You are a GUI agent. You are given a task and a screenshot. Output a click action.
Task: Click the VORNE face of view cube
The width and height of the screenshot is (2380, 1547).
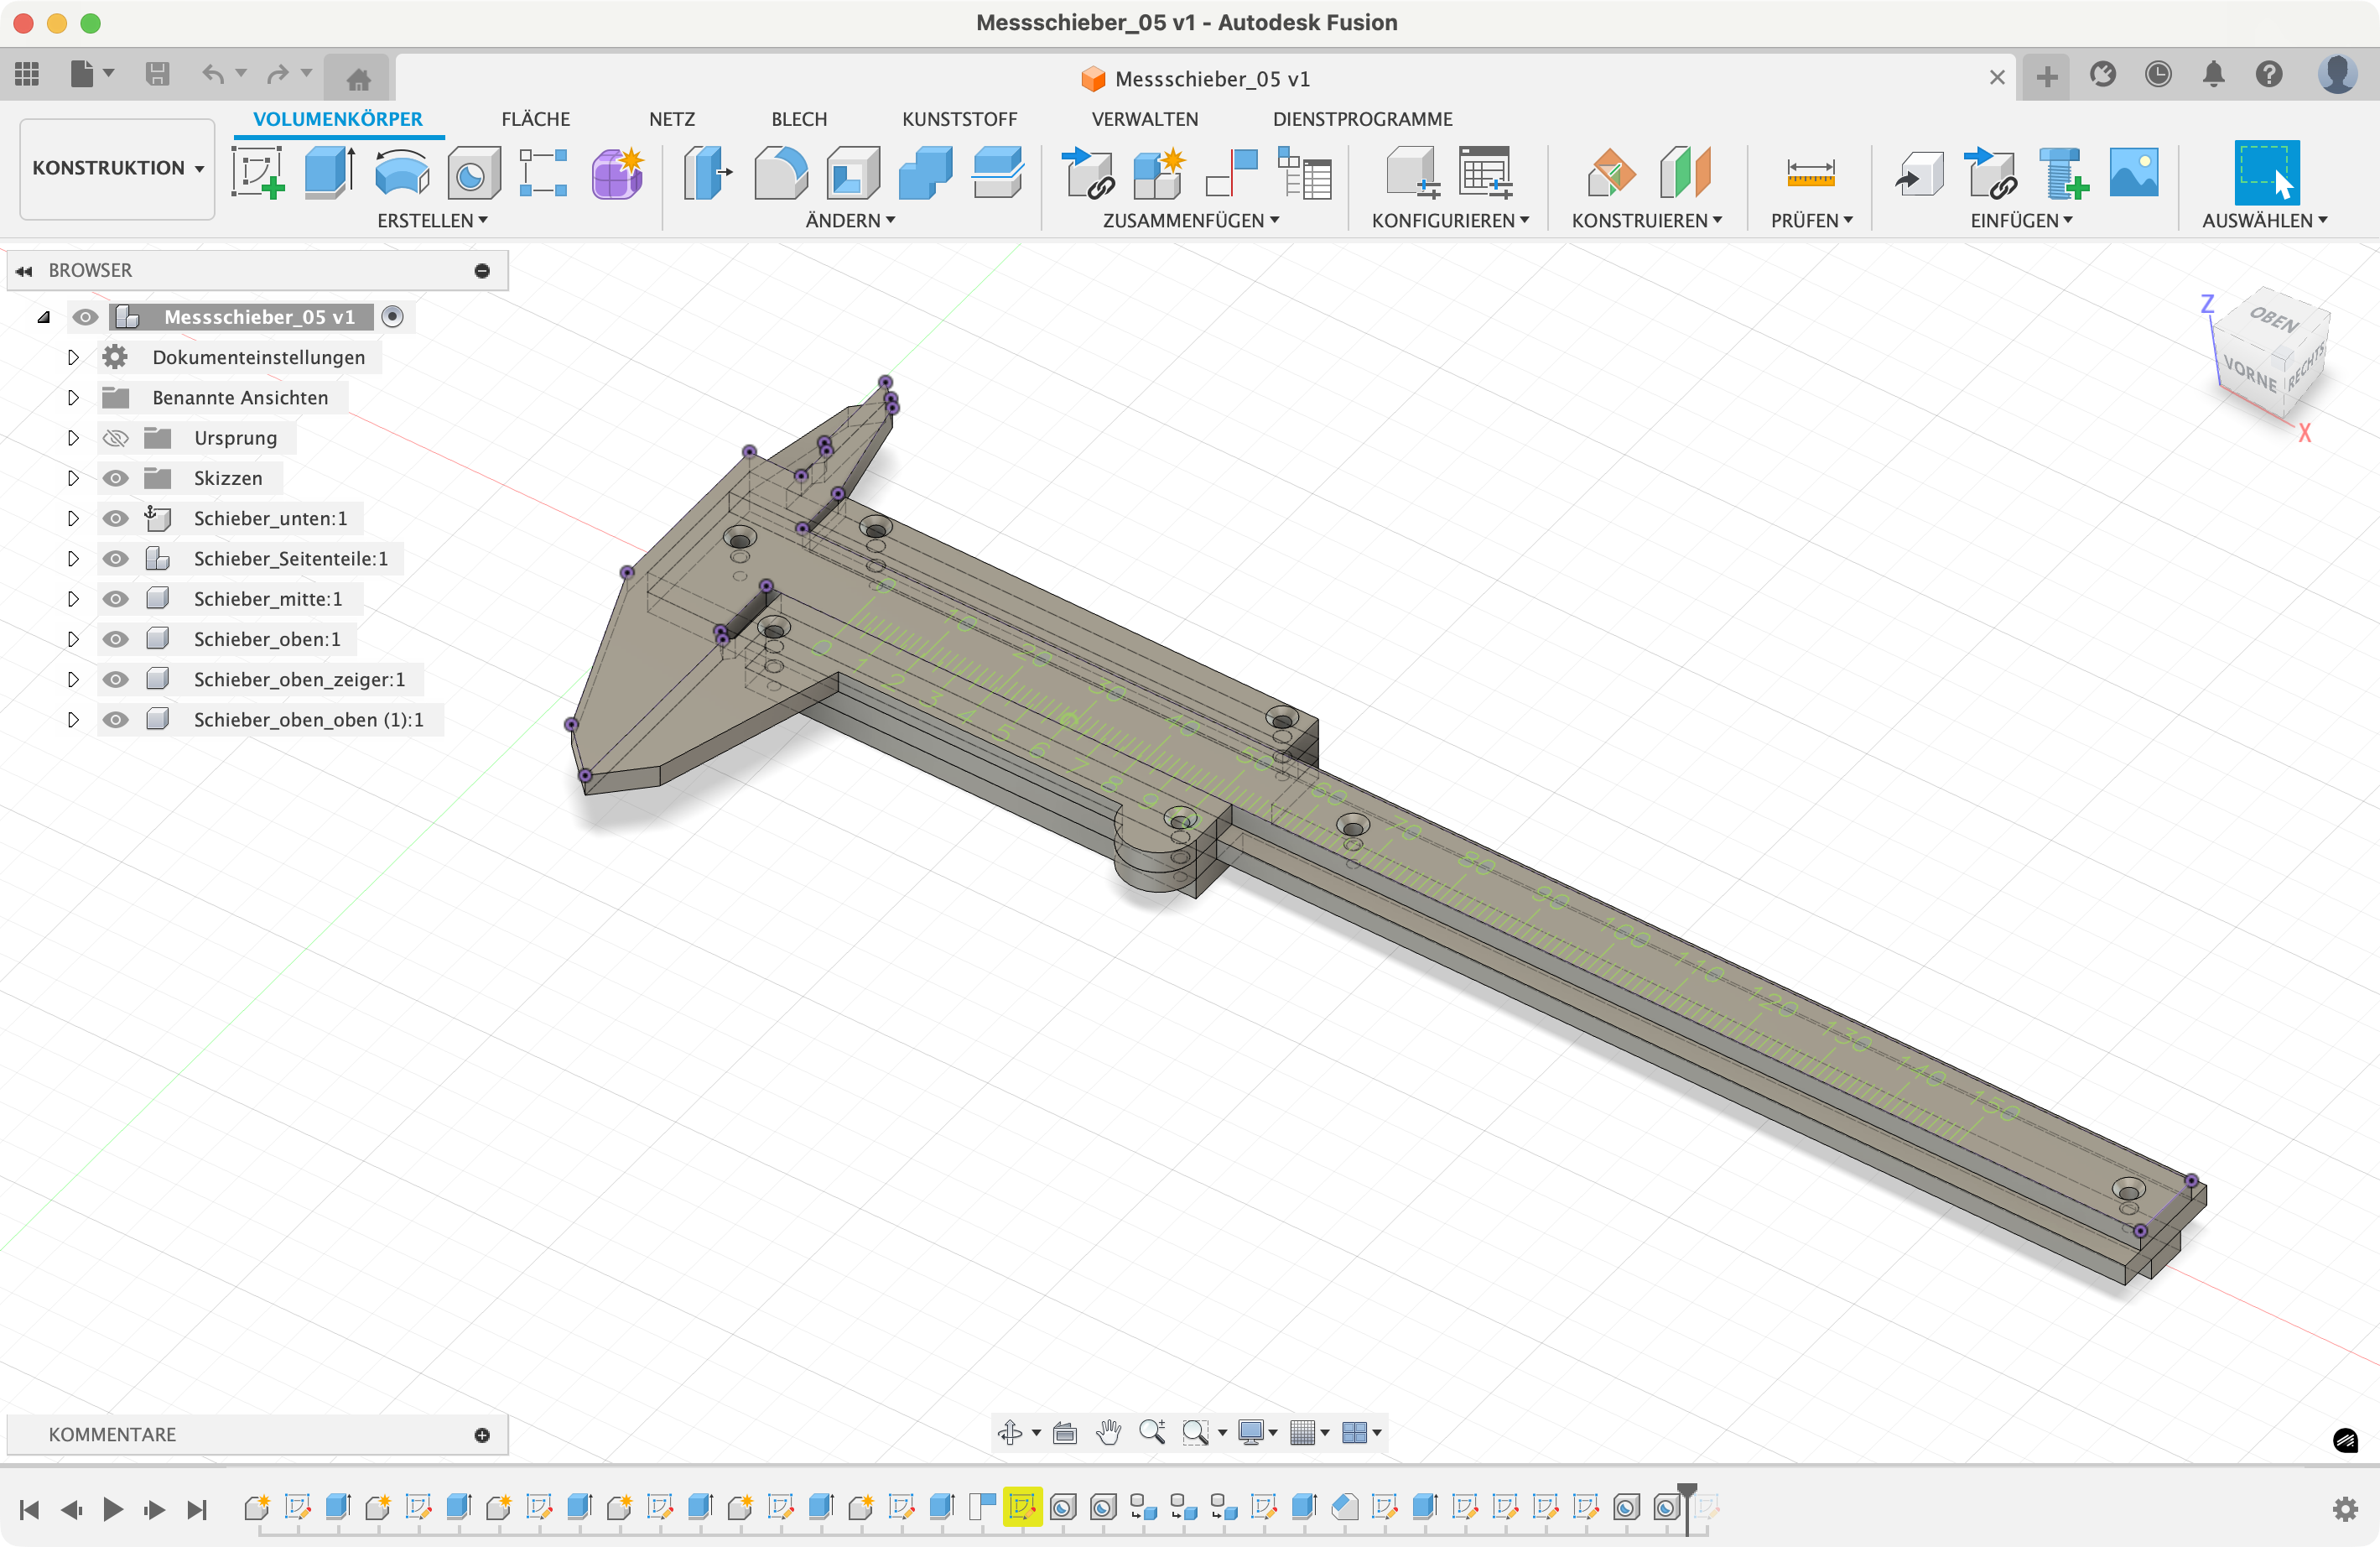point(2250,374)
